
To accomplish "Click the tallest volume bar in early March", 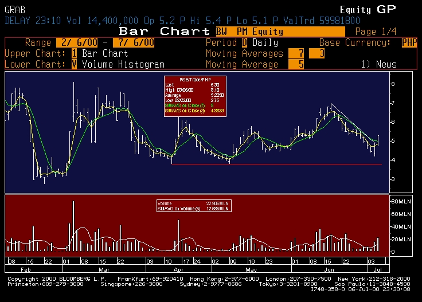I will [73, 226].
